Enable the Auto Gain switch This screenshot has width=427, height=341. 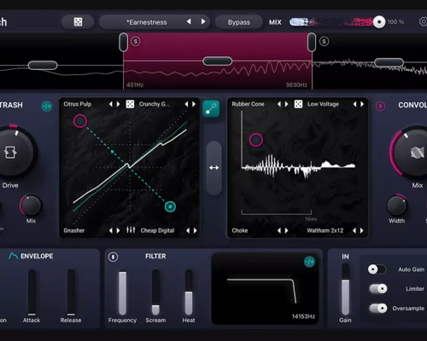pyautogui.click(x=377, y=269)
